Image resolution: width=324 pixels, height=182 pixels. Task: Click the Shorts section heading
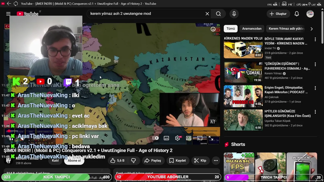pos(238,144)
